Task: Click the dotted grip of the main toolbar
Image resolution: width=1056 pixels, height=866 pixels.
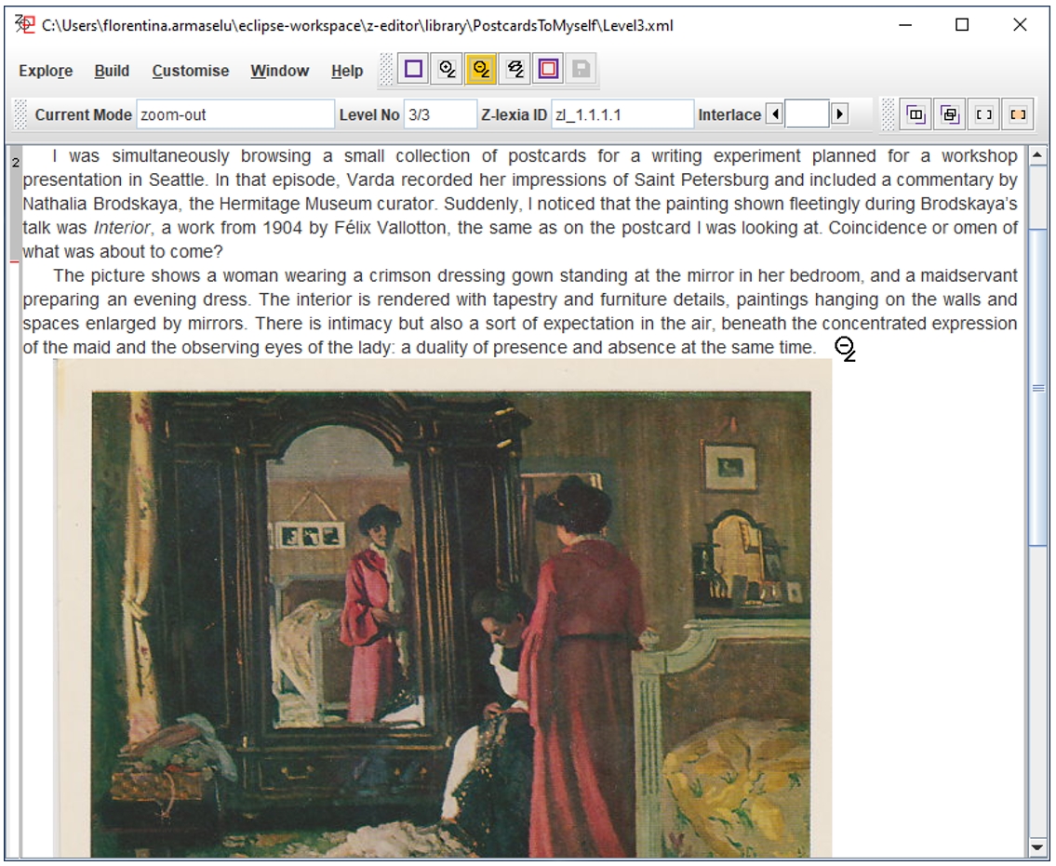Action: click(x=386, y=70)
